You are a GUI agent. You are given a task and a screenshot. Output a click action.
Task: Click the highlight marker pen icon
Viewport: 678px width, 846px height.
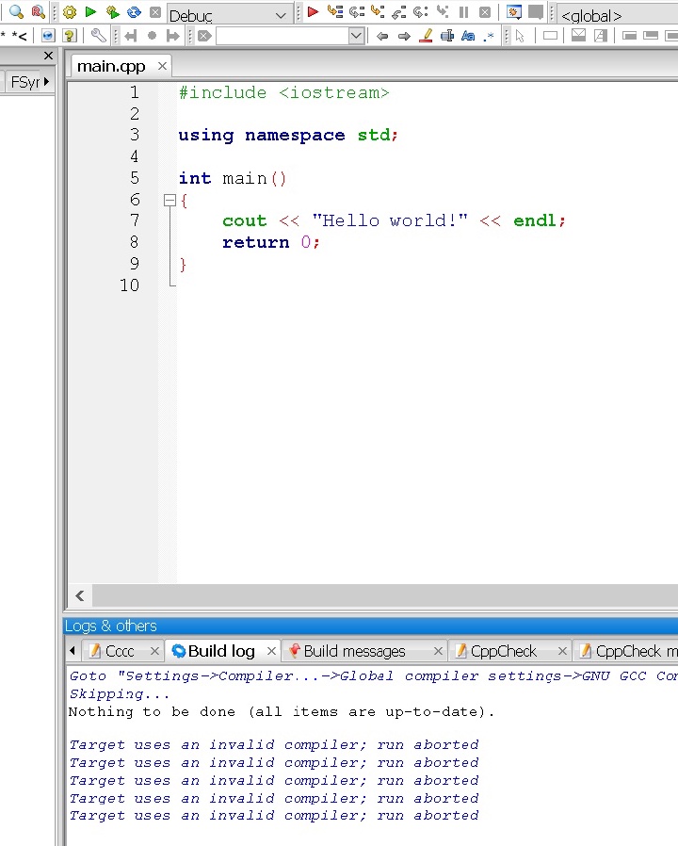(425, 36)
